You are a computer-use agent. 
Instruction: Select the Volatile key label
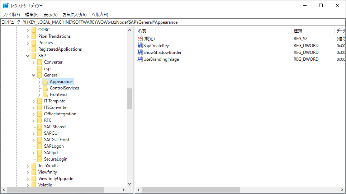point(45,185)
